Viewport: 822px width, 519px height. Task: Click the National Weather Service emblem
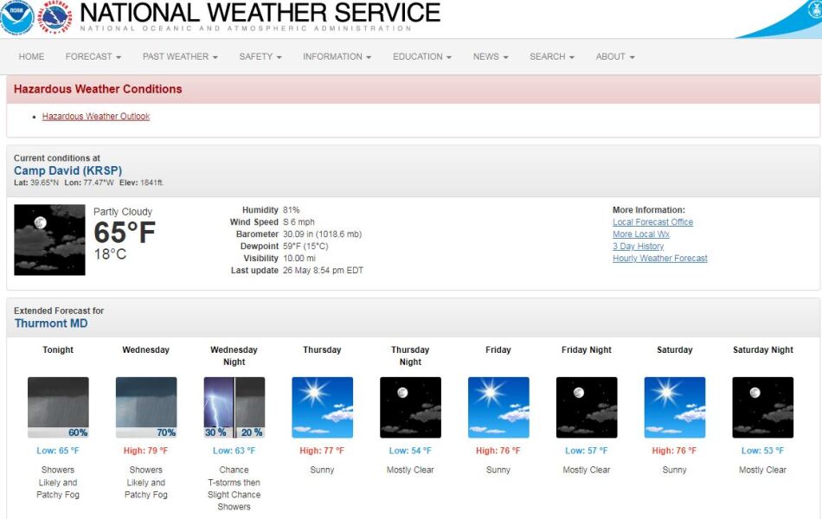(x=54, y=17)
